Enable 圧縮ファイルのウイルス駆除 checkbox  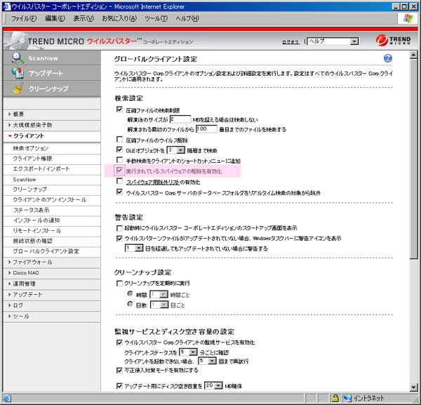(x=119, y=140)
